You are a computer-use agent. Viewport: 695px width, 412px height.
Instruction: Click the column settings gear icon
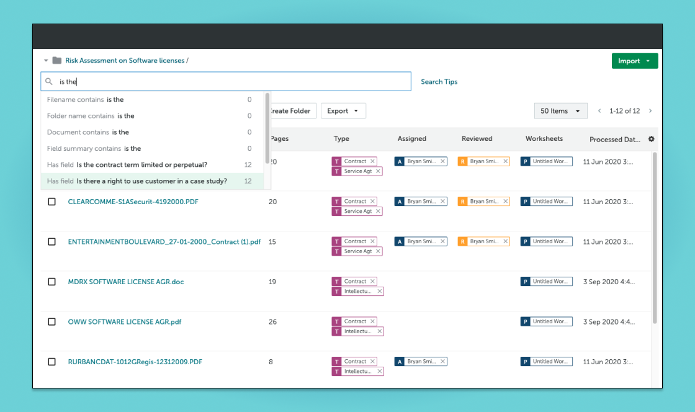(651, 139)
